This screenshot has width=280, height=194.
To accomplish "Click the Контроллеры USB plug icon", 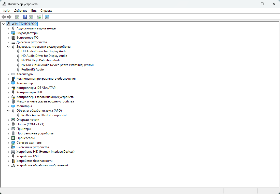I will [13, 92].
